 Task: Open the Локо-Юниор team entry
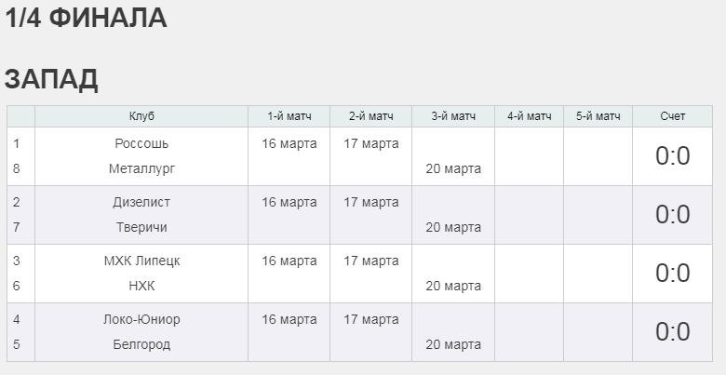(x=141, y=319)
